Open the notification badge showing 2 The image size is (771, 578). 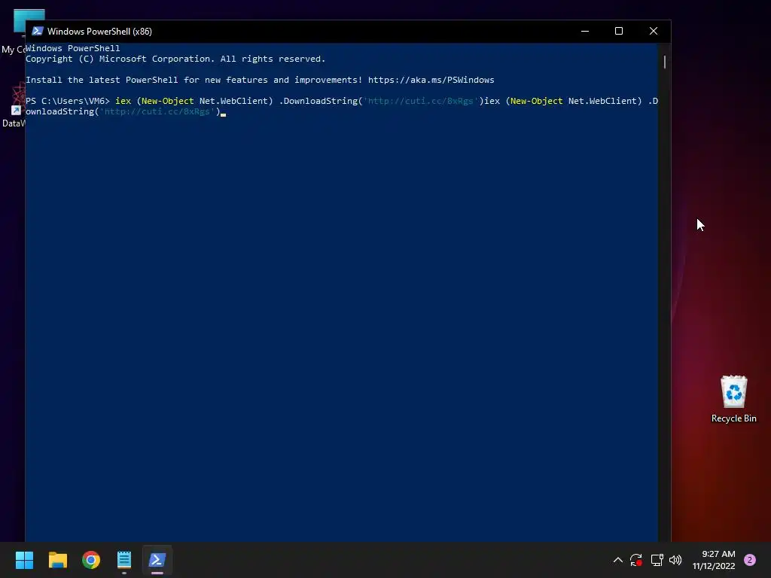click(750, 560)
